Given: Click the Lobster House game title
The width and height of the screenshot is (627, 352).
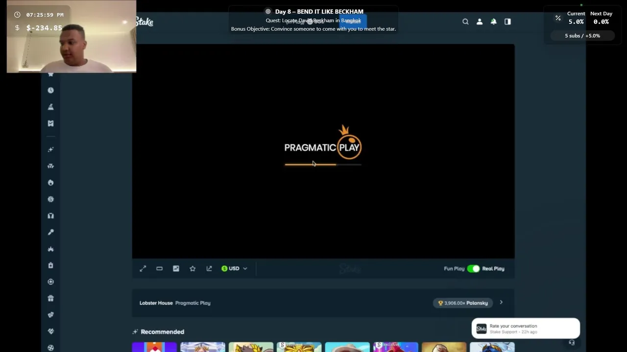Looking at the screenshot, I should 156,303.
